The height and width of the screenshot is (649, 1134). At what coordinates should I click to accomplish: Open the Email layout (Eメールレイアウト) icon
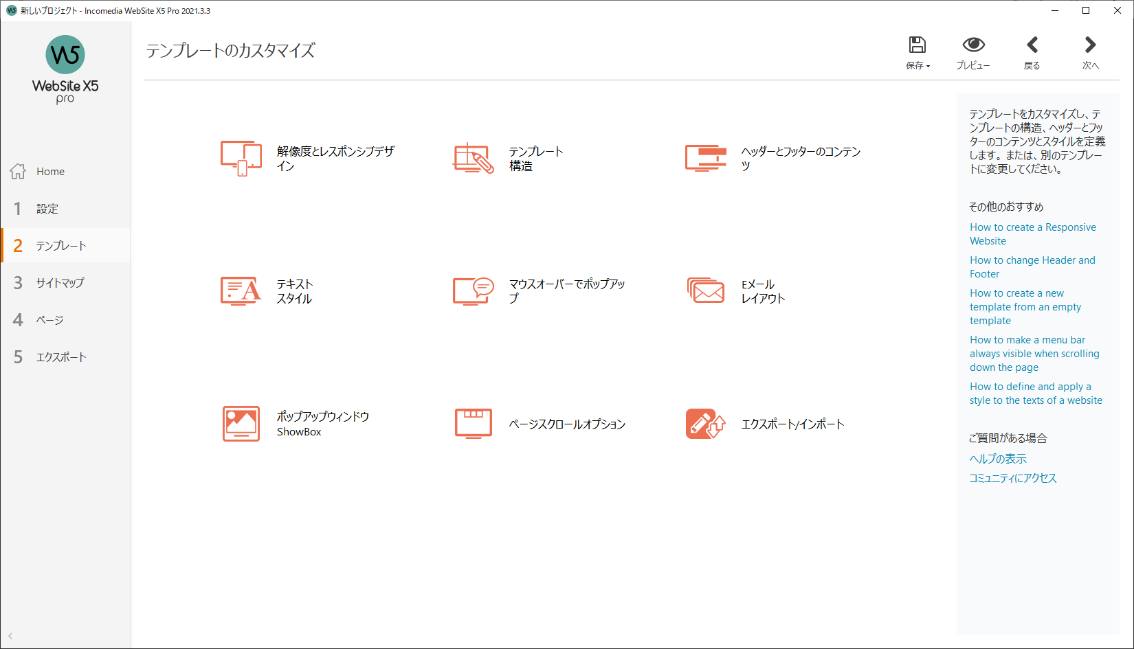(706, 291)
